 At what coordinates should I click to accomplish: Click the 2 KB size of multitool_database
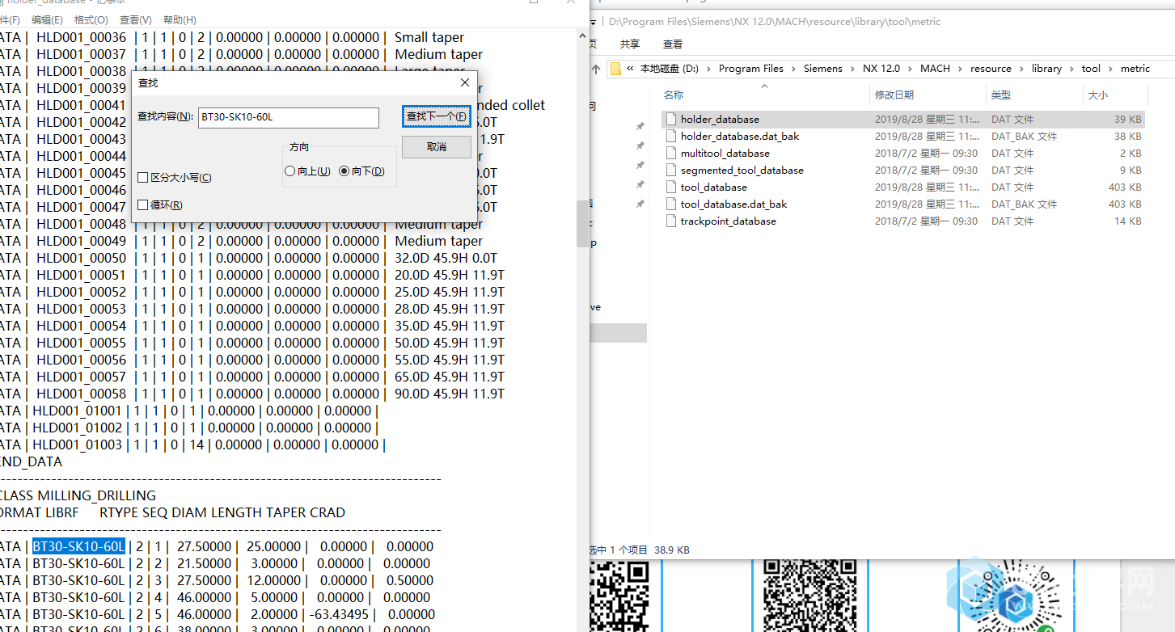coord(1131,153)
